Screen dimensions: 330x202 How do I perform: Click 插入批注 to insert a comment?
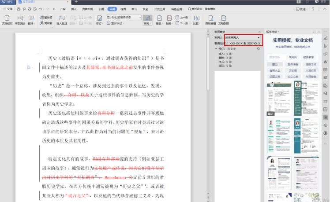(x=62, y=20)
